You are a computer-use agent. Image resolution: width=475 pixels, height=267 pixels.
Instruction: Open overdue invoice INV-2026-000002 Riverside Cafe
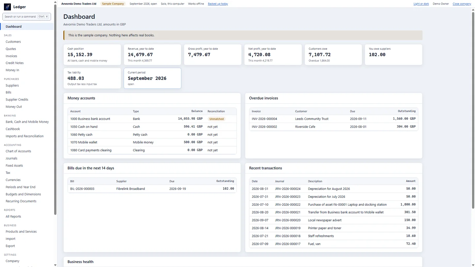(x=333, y=127)
